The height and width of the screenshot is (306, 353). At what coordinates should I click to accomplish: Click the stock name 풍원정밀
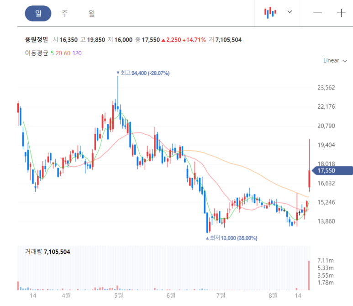(x=37, y=40)
